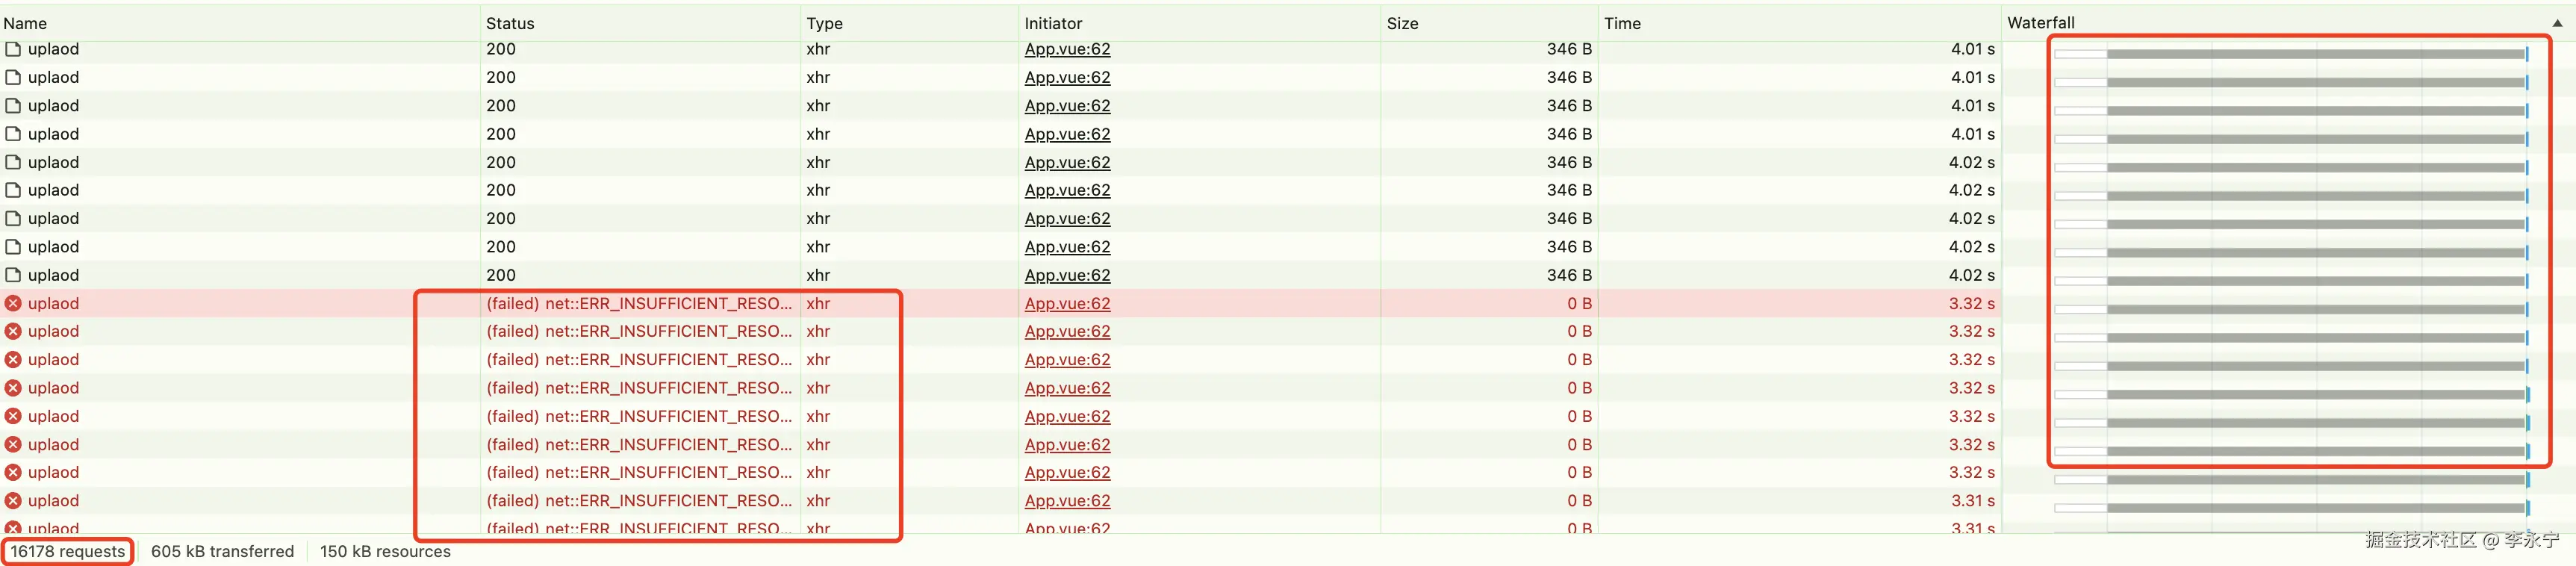Click the error icon of the second failed uplaod row
The width and height of the screenshot is (2576, 566).
(x=13, y=331)
